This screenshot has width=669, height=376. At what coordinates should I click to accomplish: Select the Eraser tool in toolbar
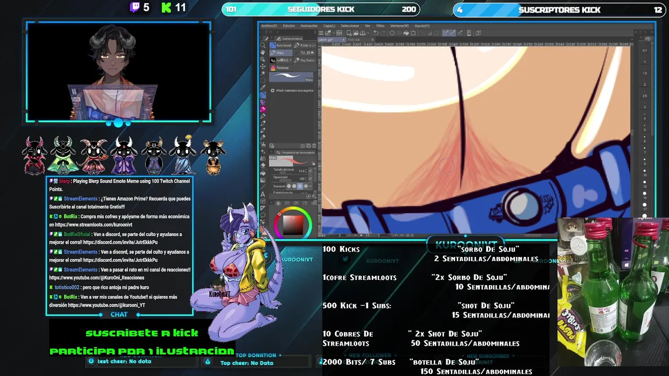click(262, 165)
